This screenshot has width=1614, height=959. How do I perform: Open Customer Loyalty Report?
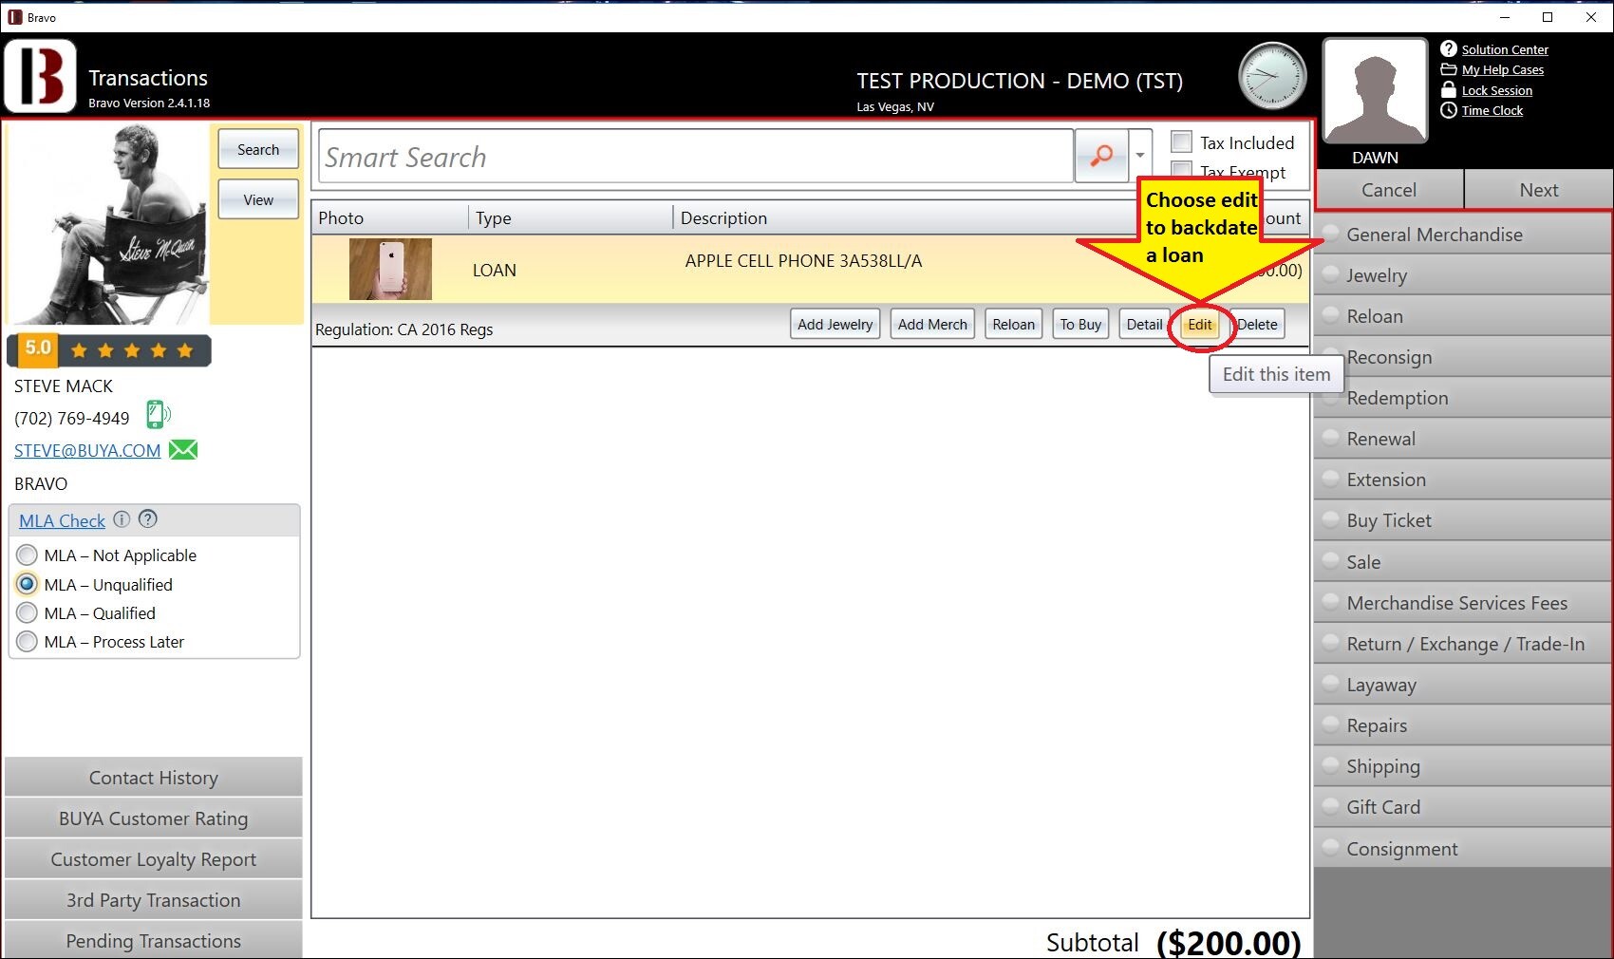154,859
